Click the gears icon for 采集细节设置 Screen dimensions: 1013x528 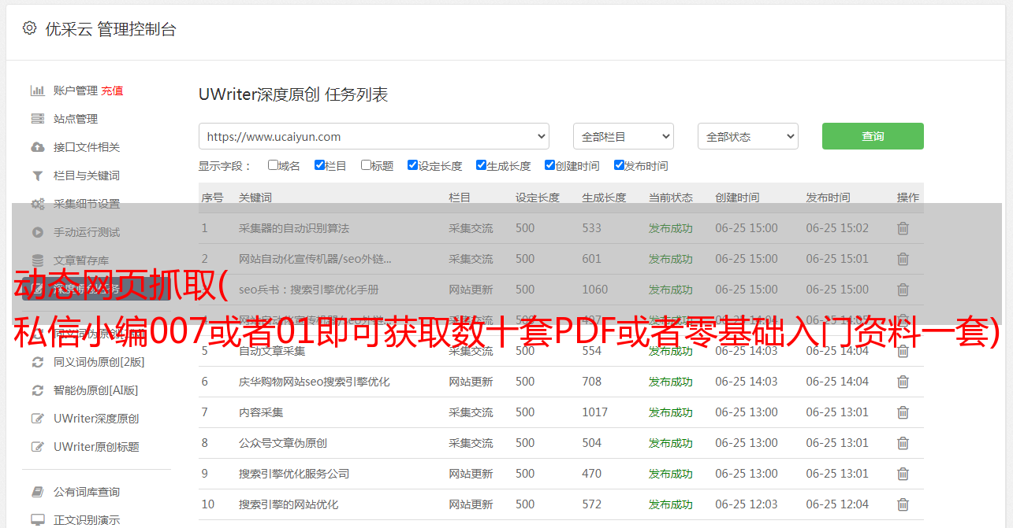point(37,204)
